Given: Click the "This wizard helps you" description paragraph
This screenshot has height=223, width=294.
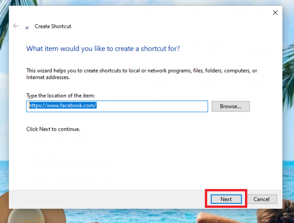Looking at the screenshot, I should tap(142, 74).
